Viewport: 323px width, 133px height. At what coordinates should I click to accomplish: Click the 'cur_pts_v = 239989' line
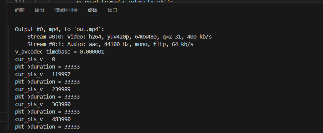(x=43, y=89)
